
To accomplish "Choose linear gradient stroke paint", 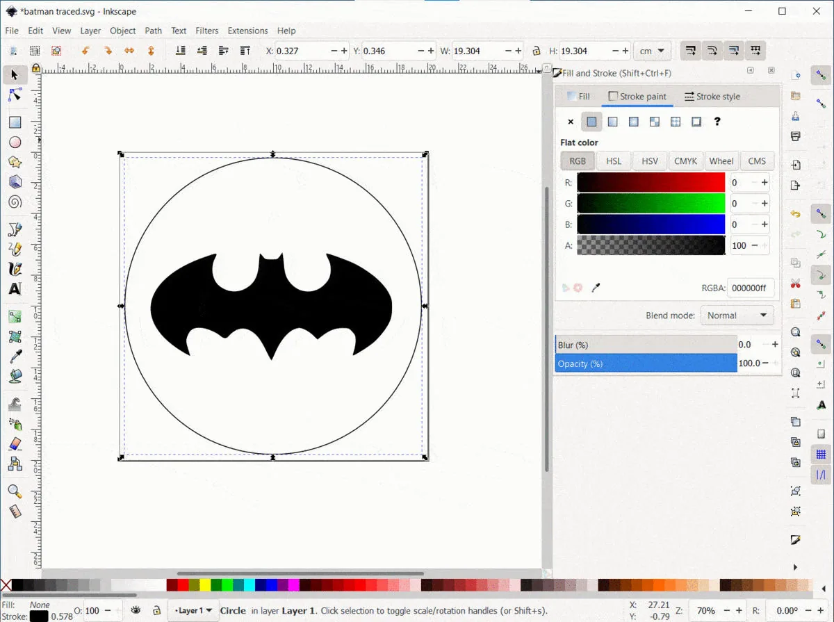I will pyautogui.click(x=612, y=122).
